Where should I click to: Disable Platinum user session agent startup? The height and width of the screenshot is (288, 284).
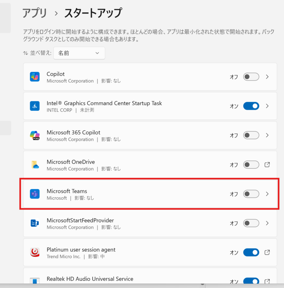point(251,252)
